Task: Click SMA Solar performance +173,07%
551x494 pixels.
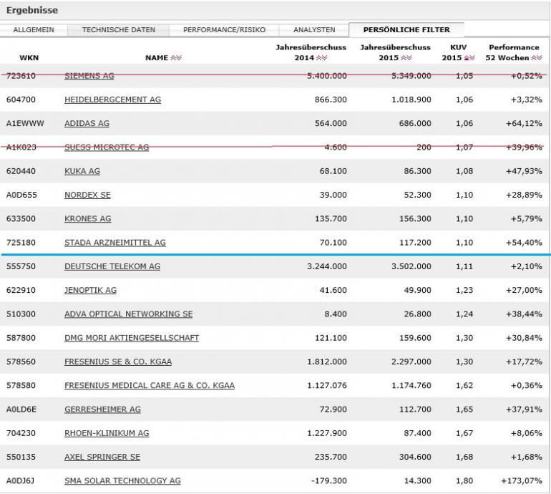Action: tap(522, 481)
